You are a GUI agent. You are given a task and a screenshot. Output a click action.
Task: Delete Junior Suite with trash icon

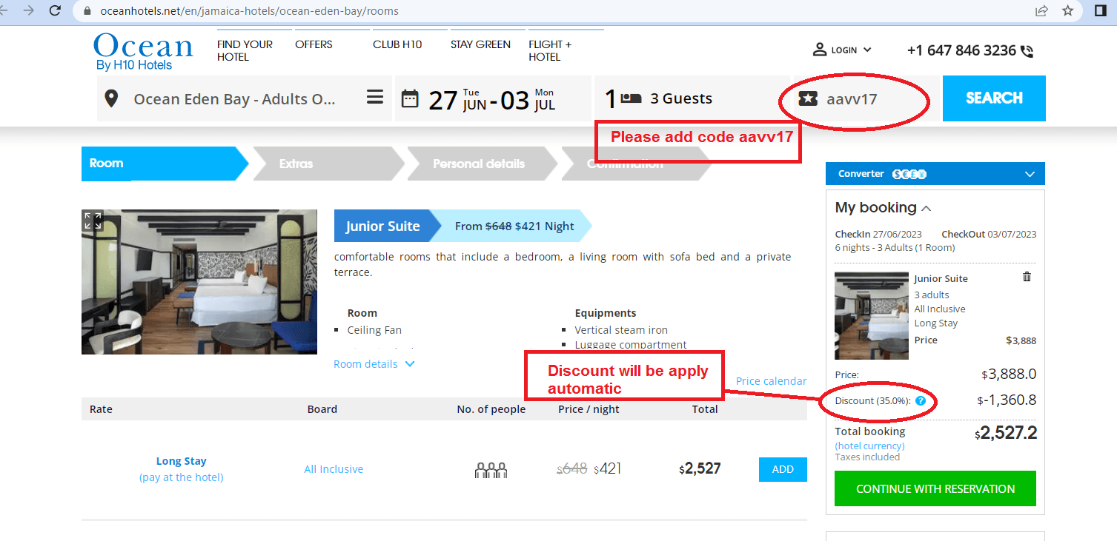pos(1027,276)
